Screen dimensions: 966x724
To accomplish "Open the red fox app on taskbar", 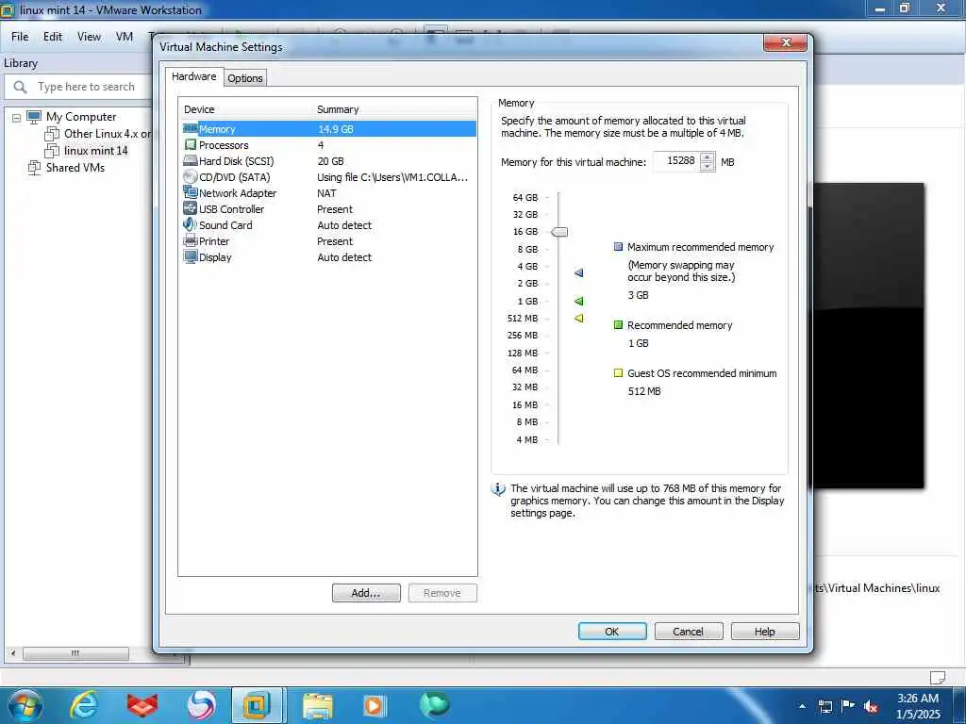I will click(142, 705).
